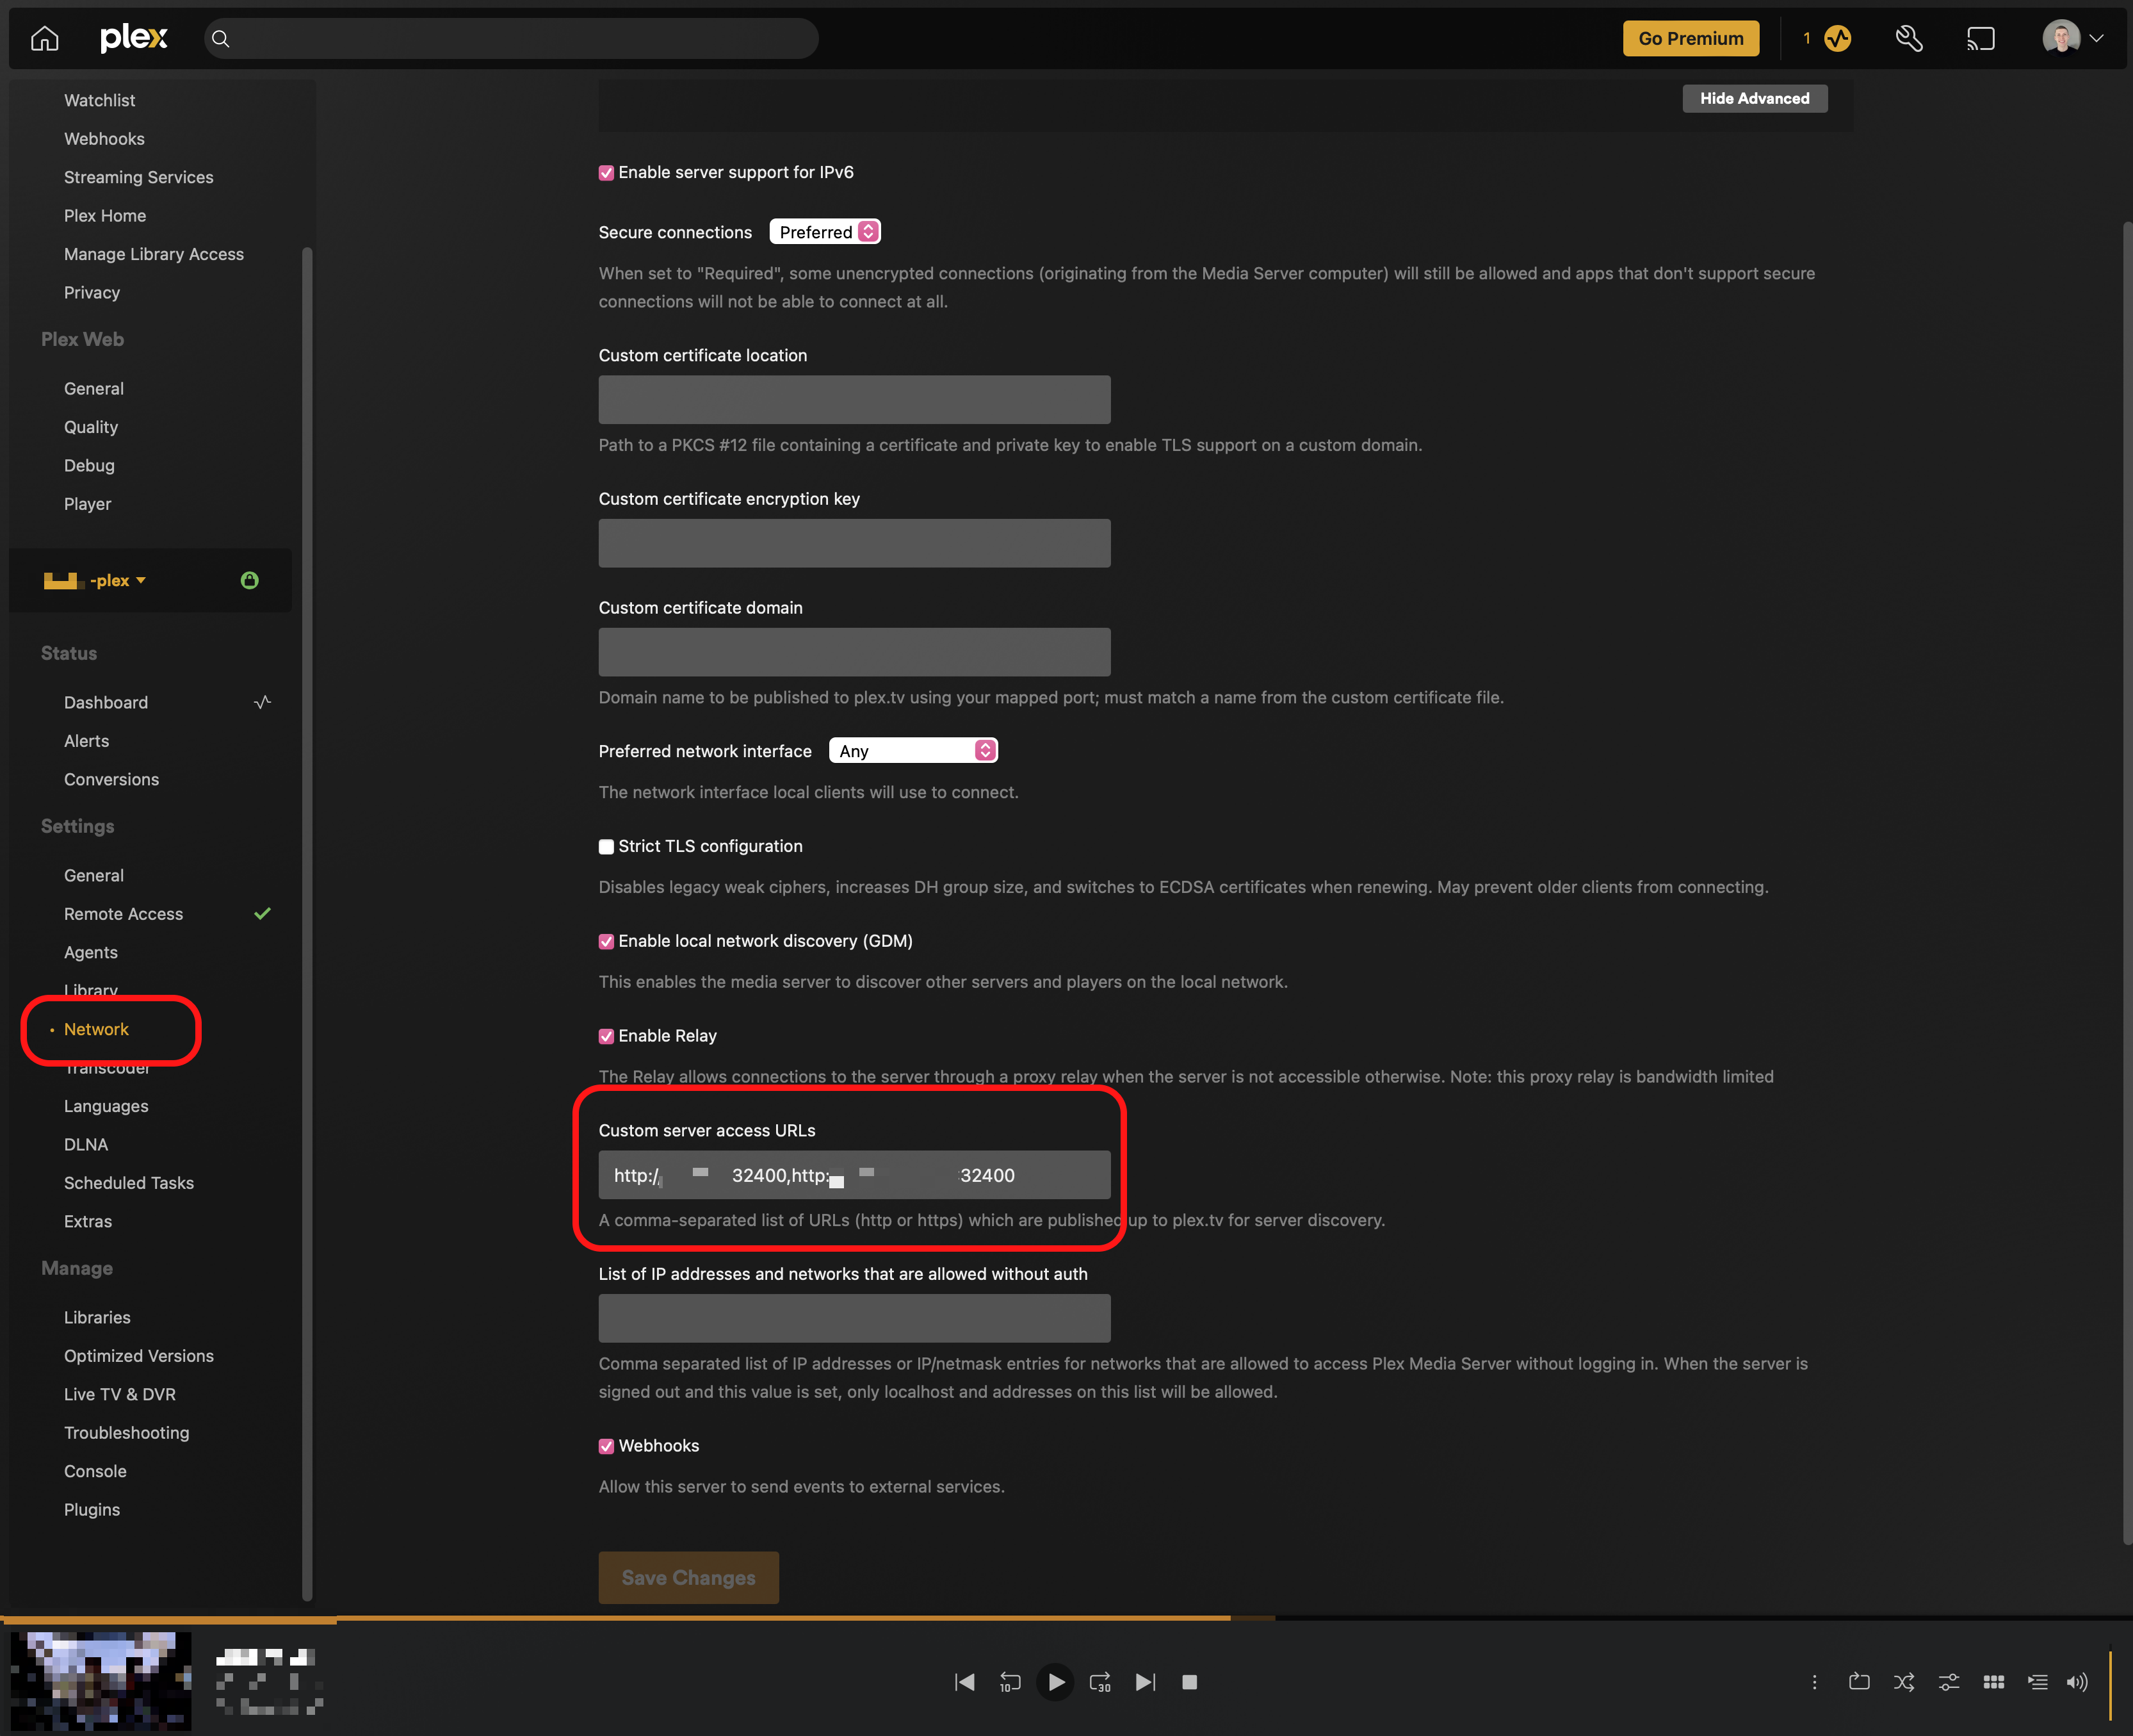Click the Plex logo
Image resolution: width=2133 pixels, height=1736 pixels.
(134, 38)
